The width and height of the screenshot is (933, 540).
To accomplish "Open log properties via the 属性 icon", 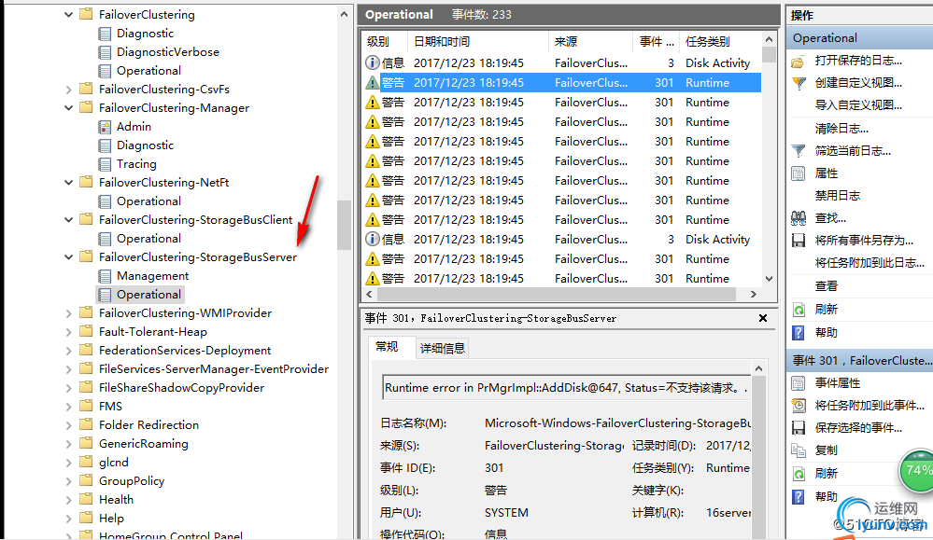I will (799, 173).
